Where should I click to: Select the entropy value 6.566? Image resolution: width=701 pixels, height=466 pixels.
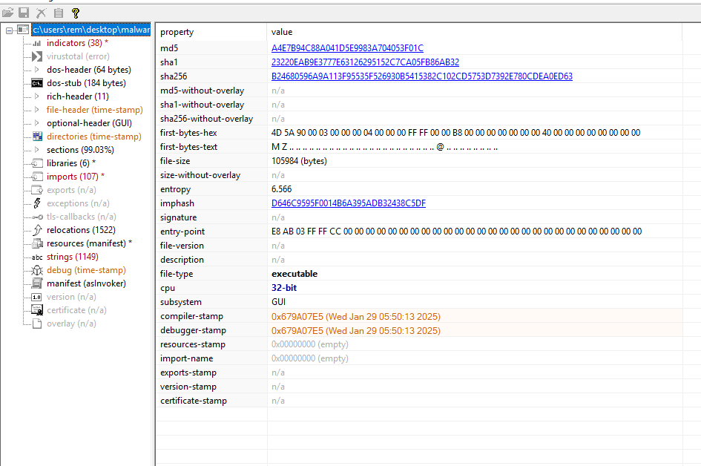pyautogui.click(x=281, y=189)
